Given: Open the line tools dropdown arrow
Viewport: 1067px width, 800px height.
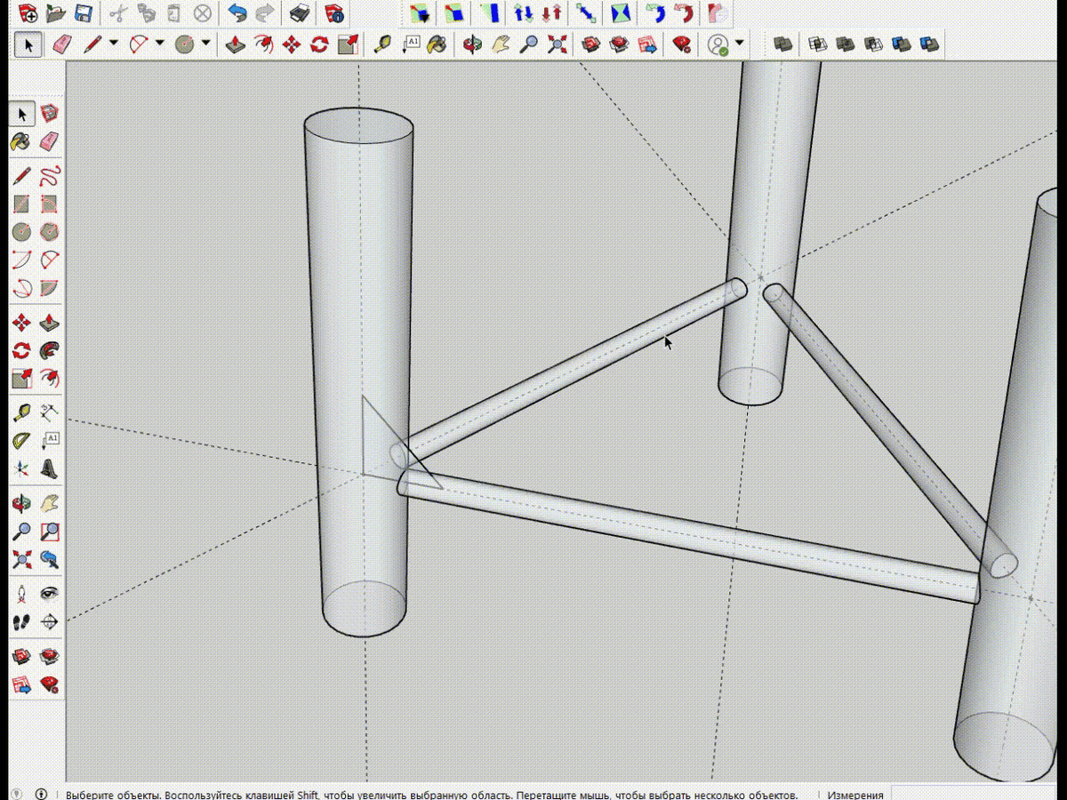Looking at the screenshot, I should click(114, 43).
